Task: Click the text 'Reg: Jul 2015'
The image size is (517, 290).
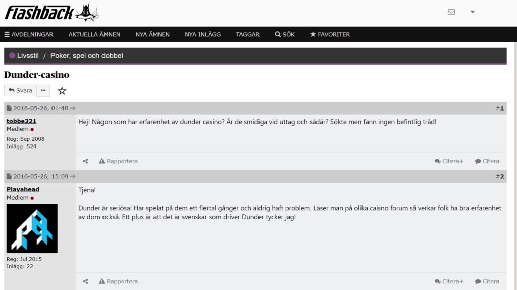Action: pos(24,259)
